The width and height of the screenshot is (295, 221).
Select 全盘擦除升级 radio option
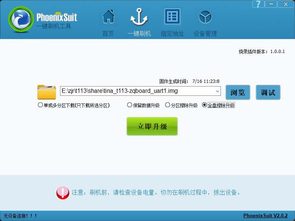pos(205,105)
